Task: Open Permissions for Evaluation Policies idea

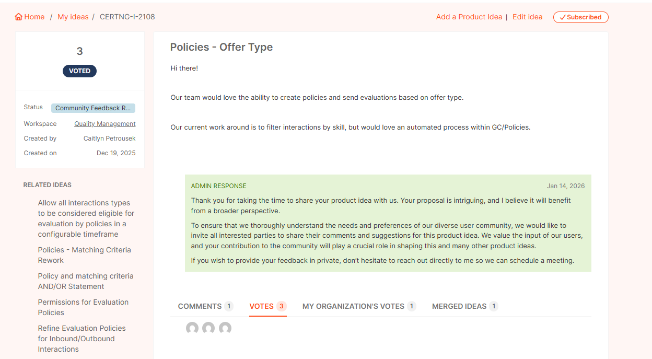Action: click(83, 307)
